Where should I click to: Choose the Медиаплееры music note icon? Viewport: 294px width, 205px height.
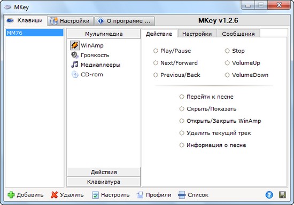(75, 65)
